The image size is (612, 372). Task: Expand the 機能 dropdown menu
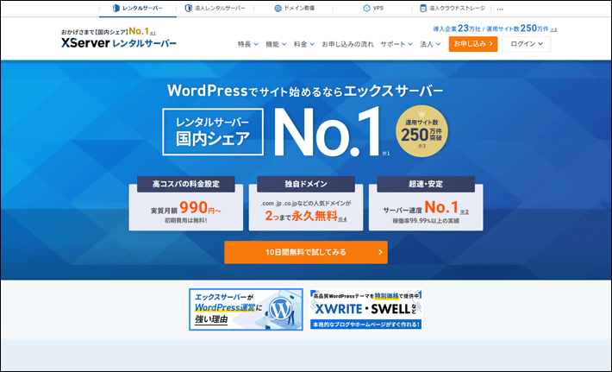(278, 44)
